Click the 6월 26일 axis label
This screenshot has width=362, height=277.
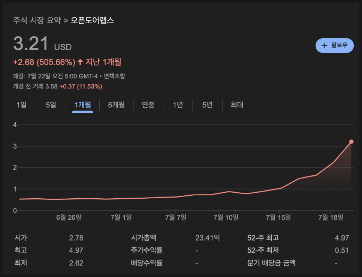pos(69,217)
